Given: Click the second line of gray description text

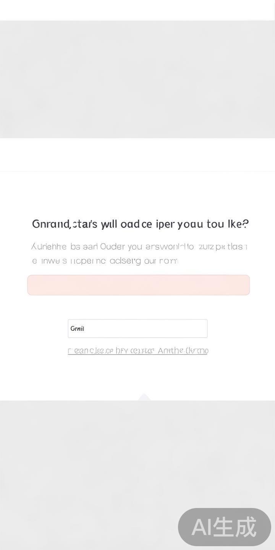Looking at the screenshot, I should tap(105, 261).
